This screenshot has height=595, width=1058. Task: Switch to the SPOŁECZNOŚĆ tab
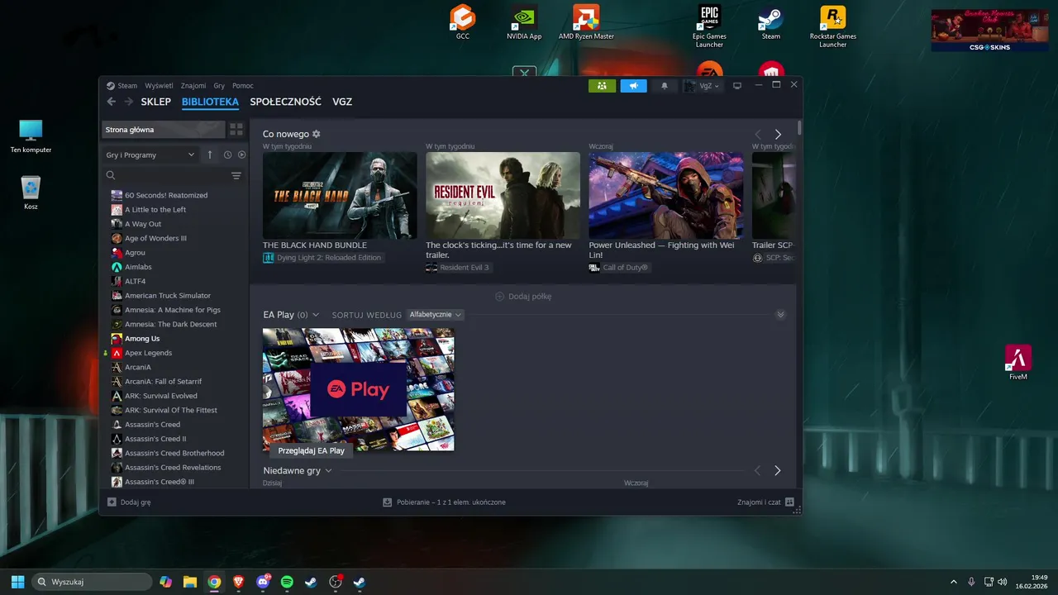285,102
